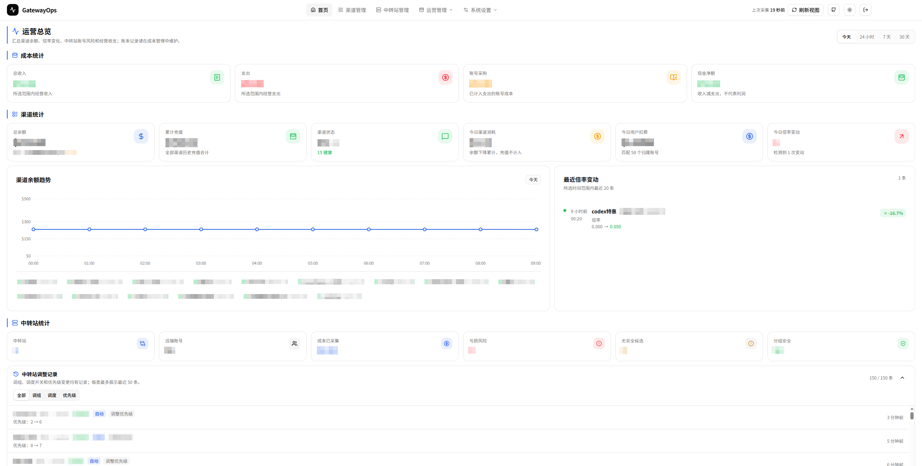
Task: Select the 今天 time range
Action: pyautogui.click(x=846, y=37)
